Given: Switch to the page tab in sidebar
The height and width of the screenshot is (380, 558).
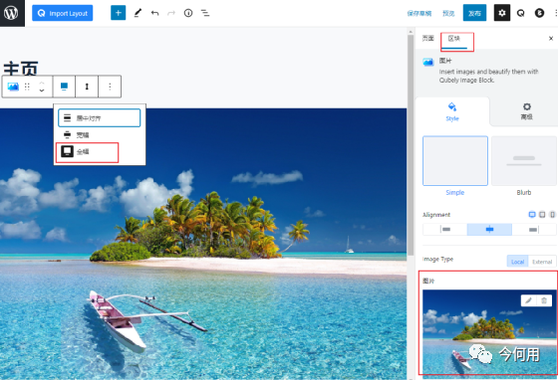Looking at the screenshot, I should click(428, 39).
